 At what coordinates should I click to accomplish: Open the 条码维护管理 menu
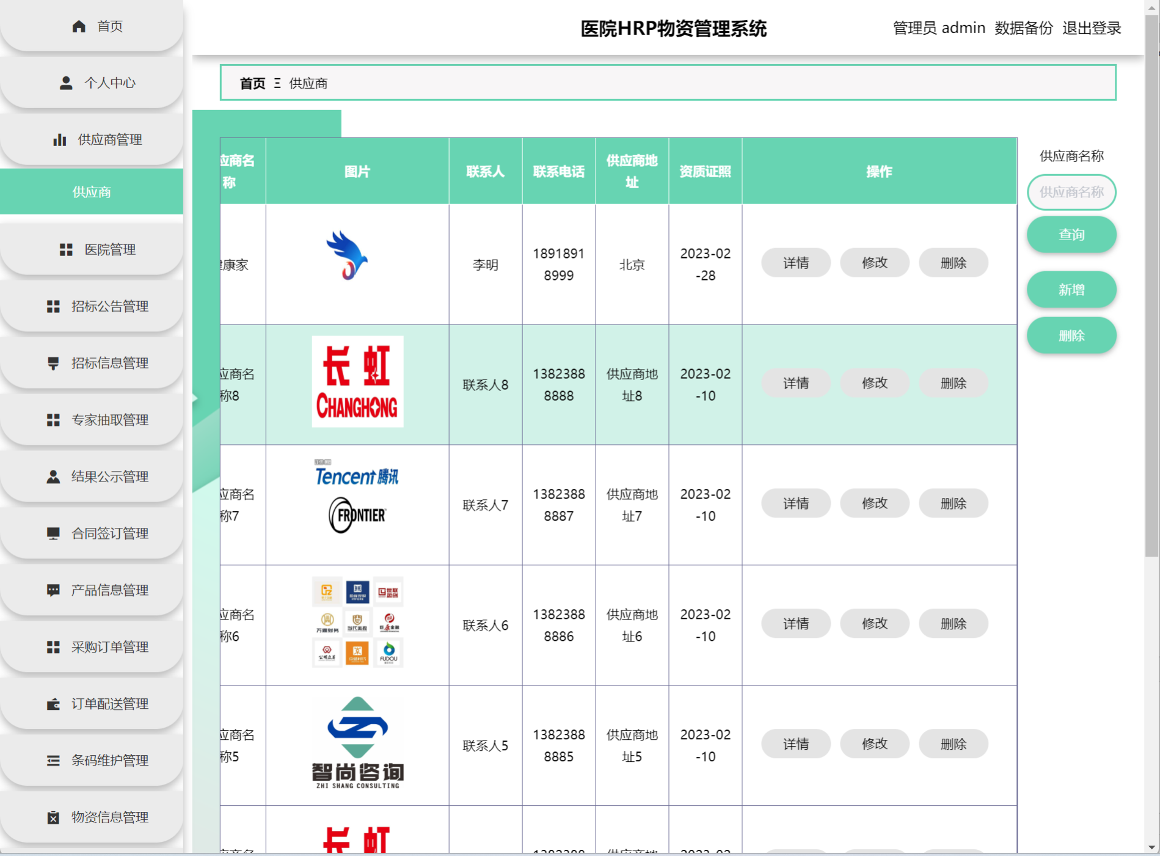coord(92,761)
